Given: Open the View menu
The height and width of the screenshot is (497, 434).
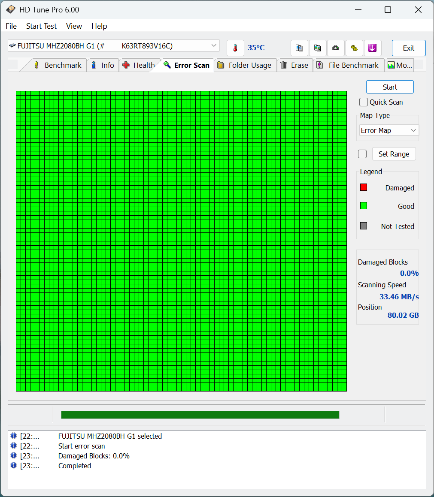Looking at the screenshot, I should coord(74,26).
